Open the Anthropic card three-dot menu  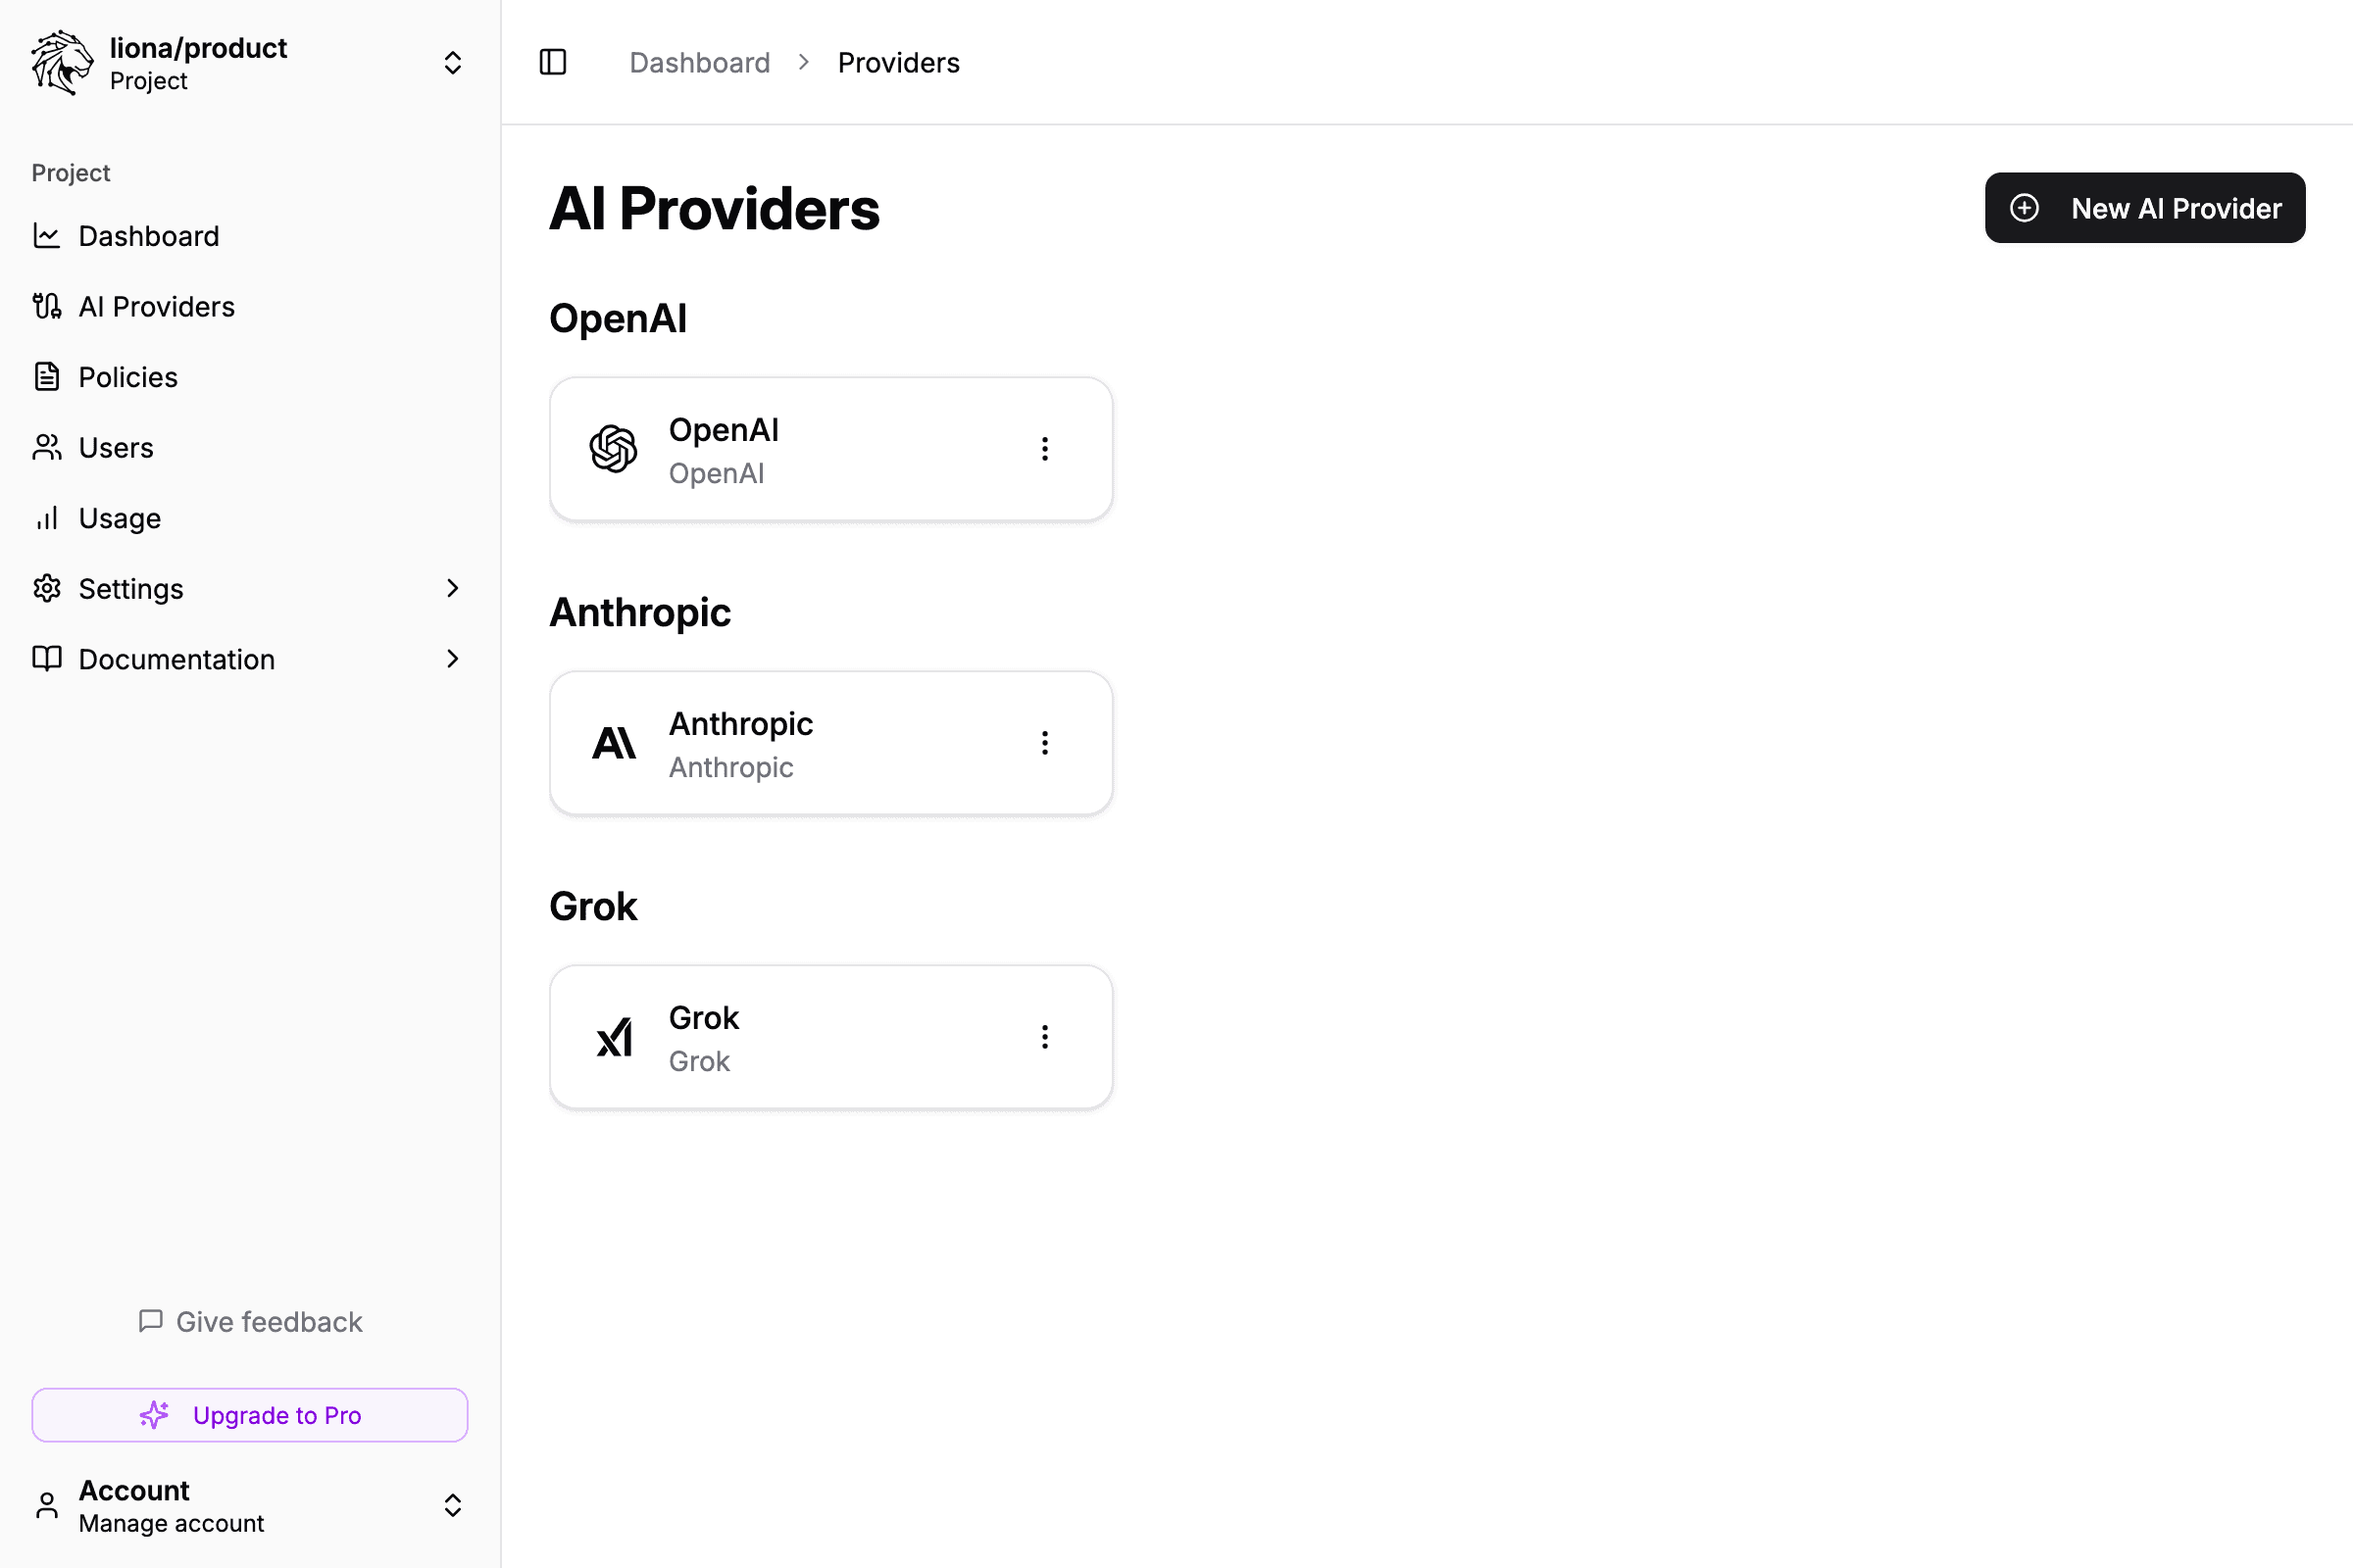(x=1044, y=743)
